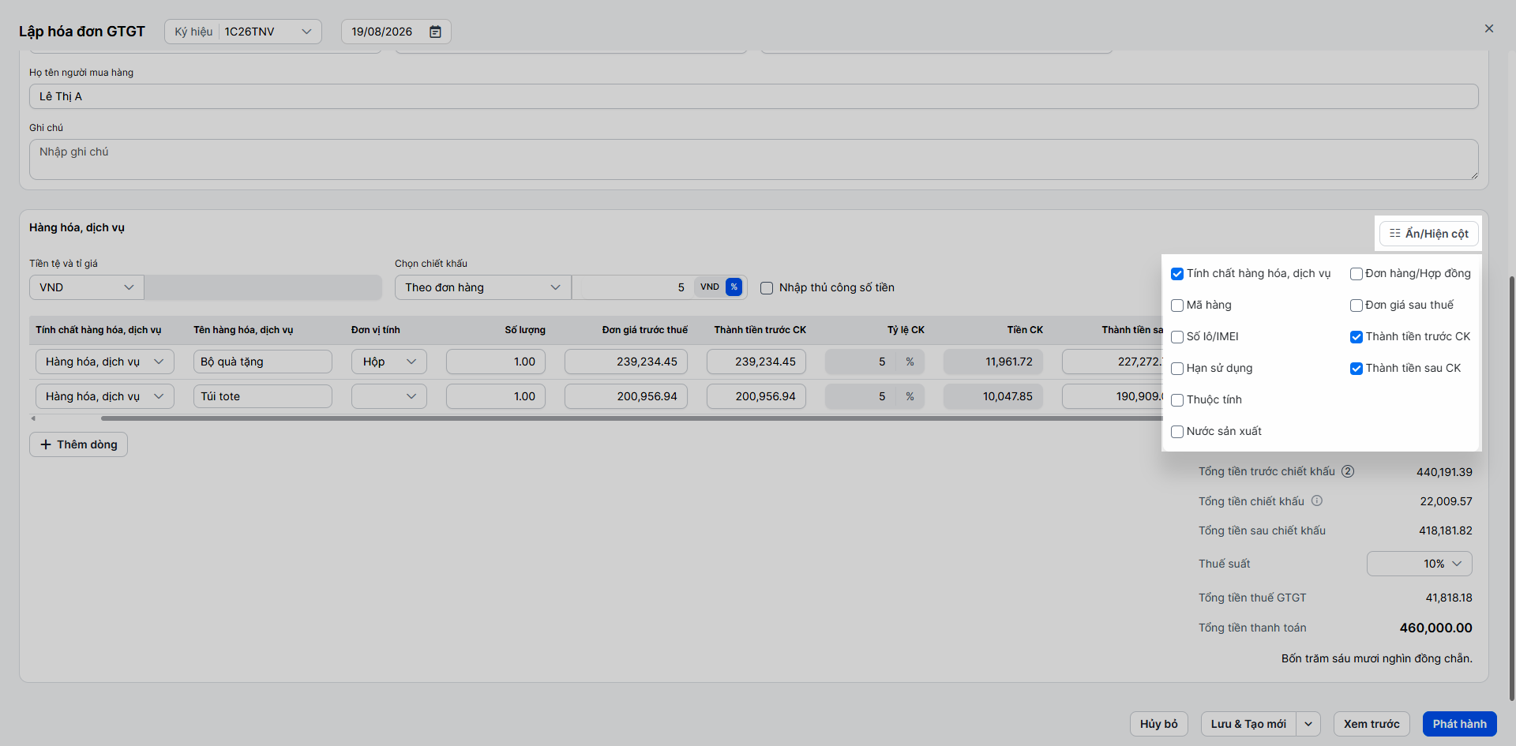
Task: Click the Tỷ lệ CK column header
Action: (x=906, y=330)
